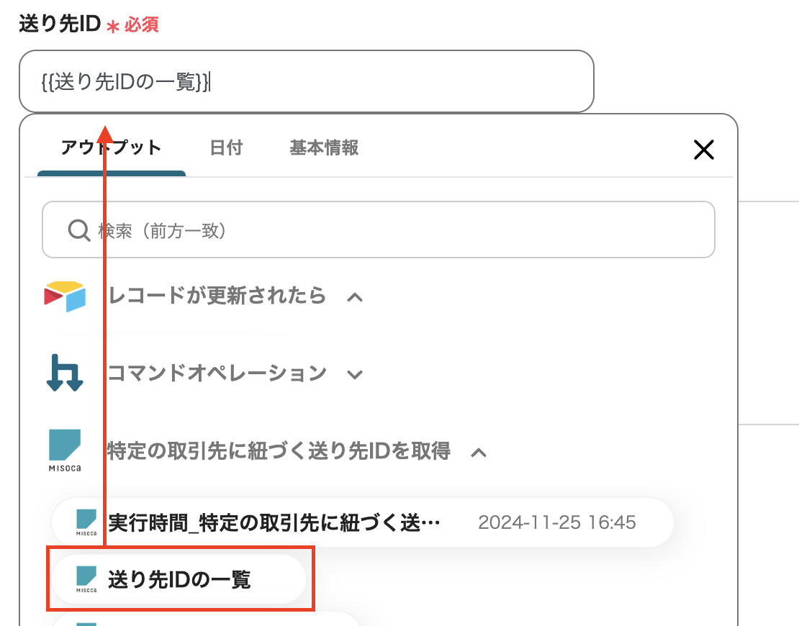Open the 日付 tab

pyautogui.click(x=226, y=148)
